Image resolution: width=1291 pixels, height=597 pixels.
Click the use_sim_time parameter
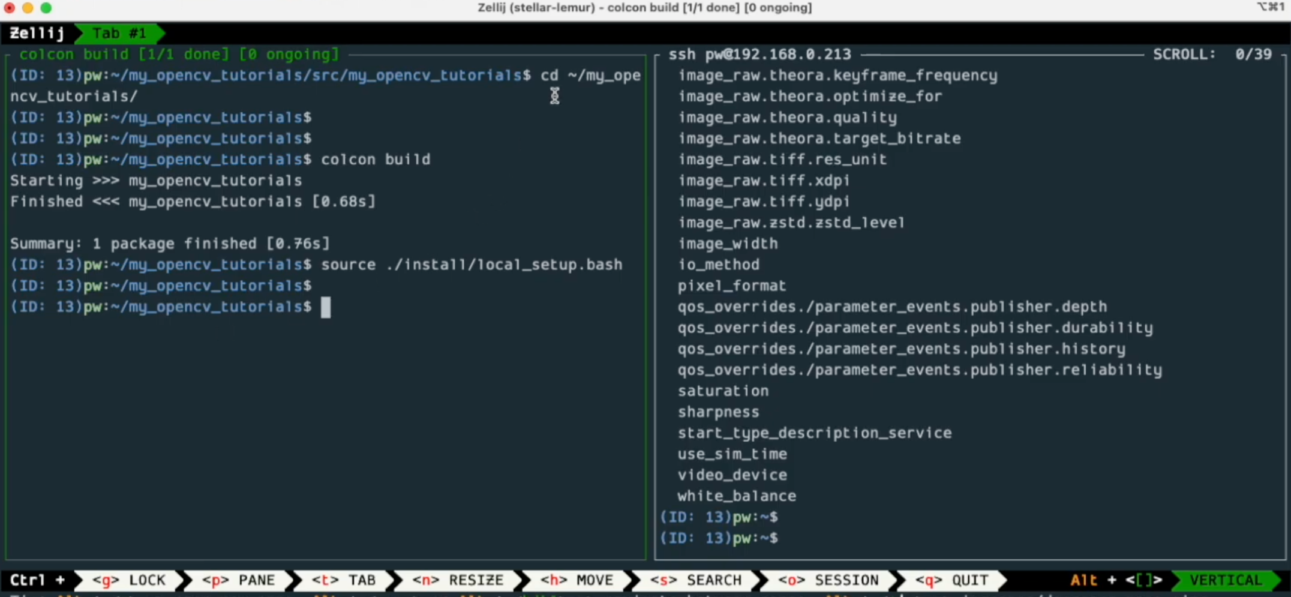(x=732, y=454)
